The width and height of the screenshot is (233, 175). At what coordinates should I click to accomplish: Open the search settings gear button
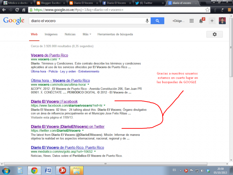point(214,34)
